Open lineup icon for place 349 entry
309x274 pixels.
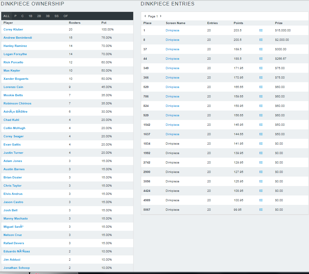point(261,68)
